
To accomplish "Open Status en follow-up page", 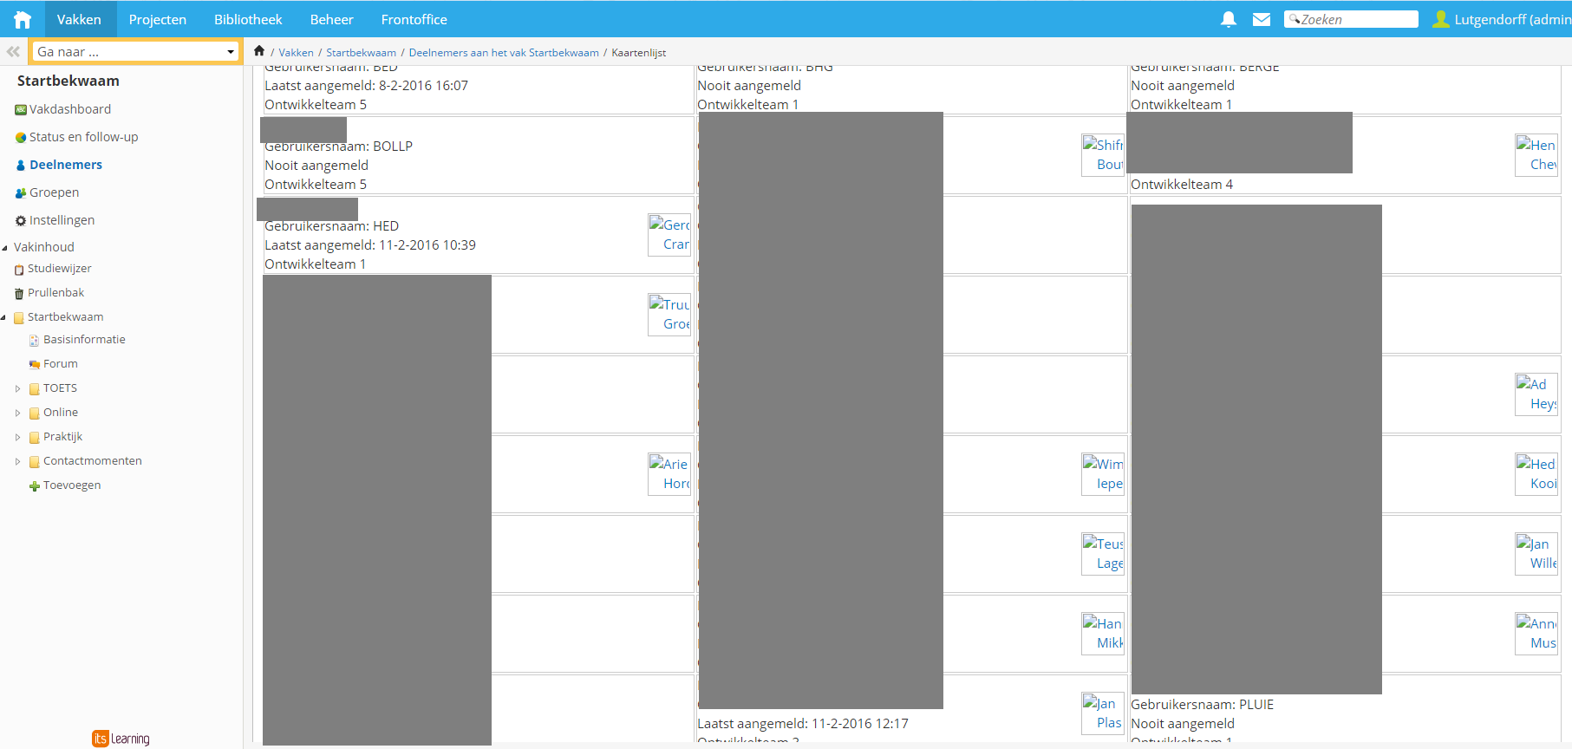I will coord(83,137).
